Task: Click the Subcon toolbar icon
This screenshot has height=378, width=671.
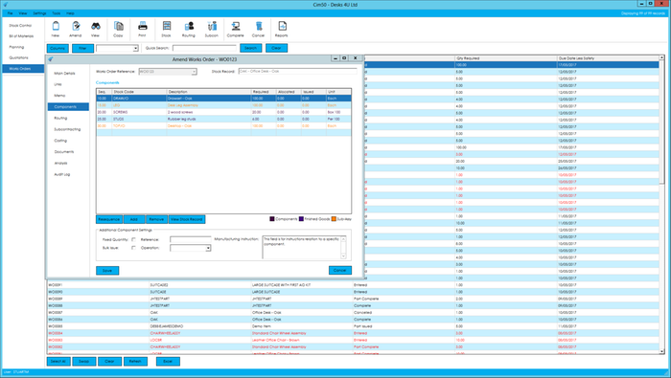Action: pos(212,27)
